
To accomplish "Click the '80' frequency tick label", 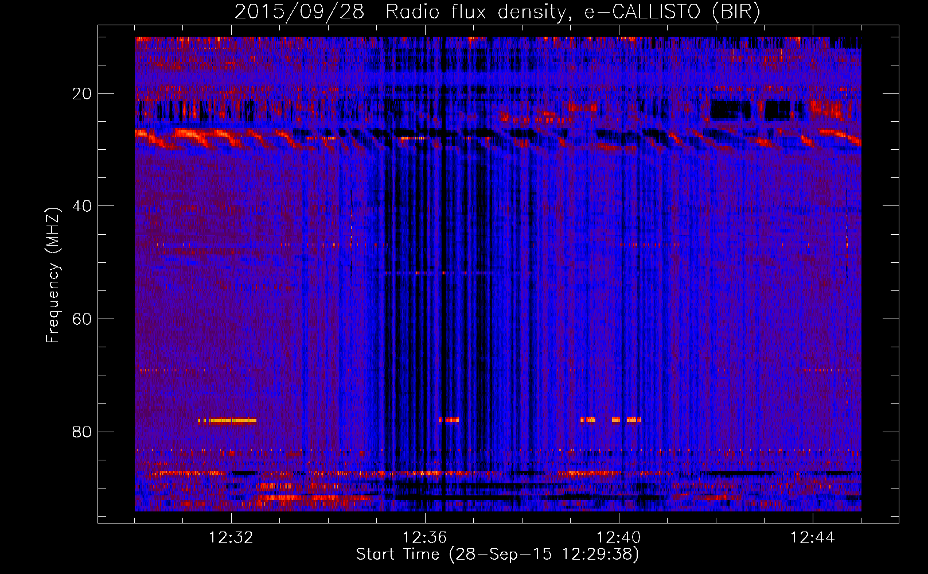I will click(83, 432).
